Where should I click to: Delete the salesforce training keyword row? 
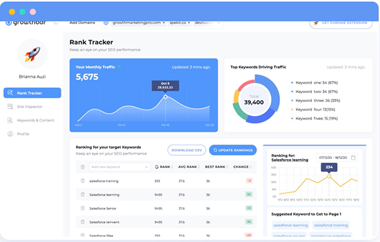point(82,181)
